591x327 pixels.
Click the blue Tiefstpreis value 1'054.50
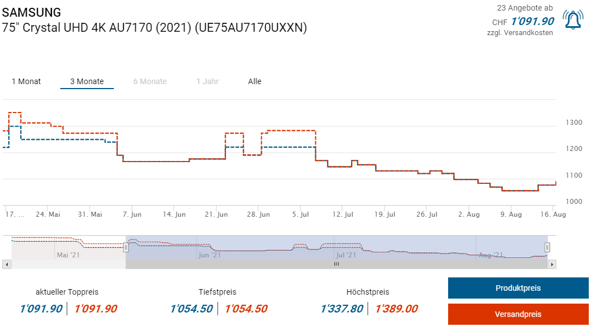coord(191,309)
